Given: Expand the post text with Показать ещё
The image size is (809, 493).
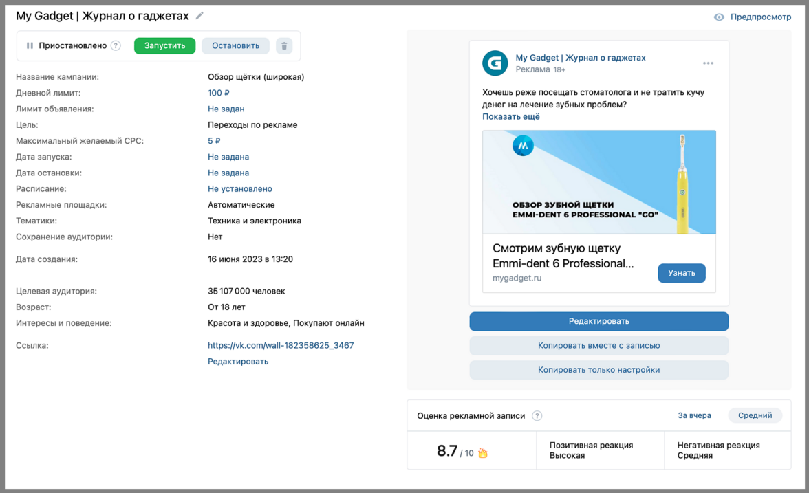Looking at the screenshot, I should click(x=511, y=117).
